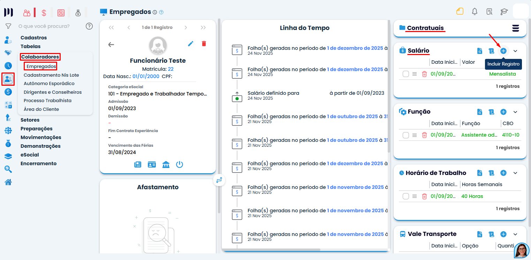Select the Função record checkbox
Image resolution: width=531 pixels, height=260 pixels.
[405, 135]
